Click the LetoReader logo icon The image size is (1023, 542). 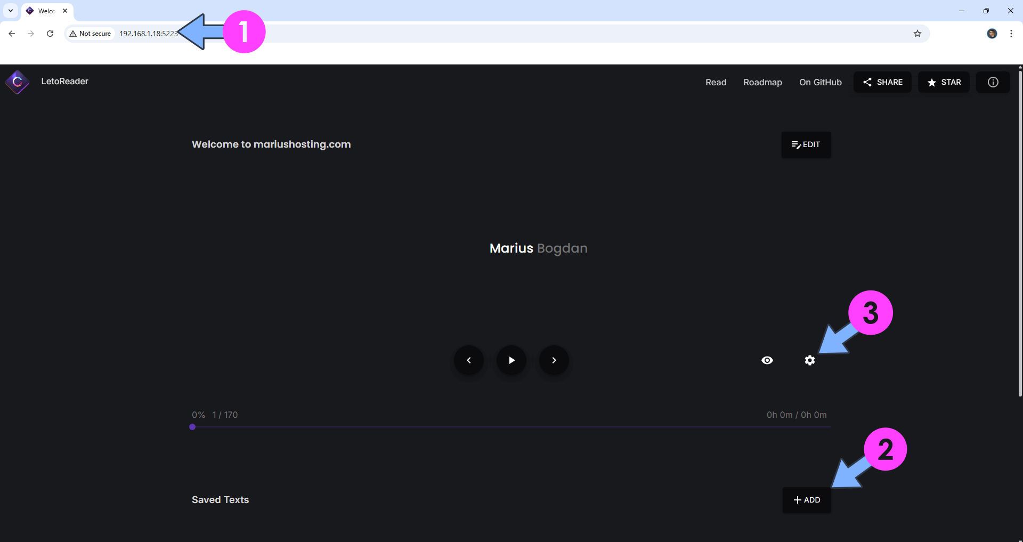pos(17,82)
